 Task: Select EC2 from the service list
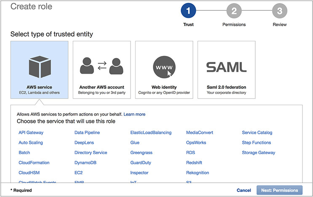click(78, 173)
